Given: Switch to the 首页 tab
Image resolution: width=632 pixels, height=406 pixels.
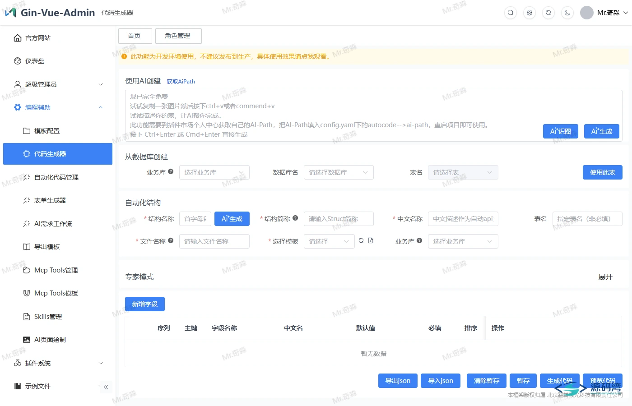Looking at the screenshot, I should point(135,36).
